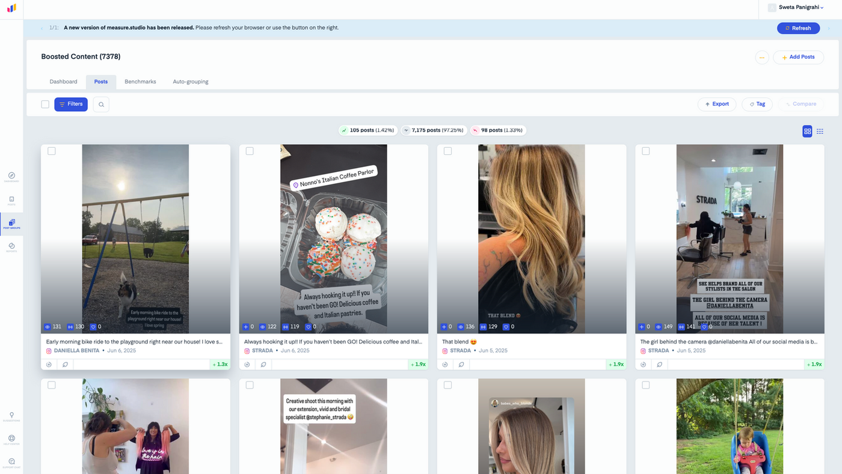Click leaf icon on That blend post
Viewport: 842px width, 474px height.
pos(461,364)
